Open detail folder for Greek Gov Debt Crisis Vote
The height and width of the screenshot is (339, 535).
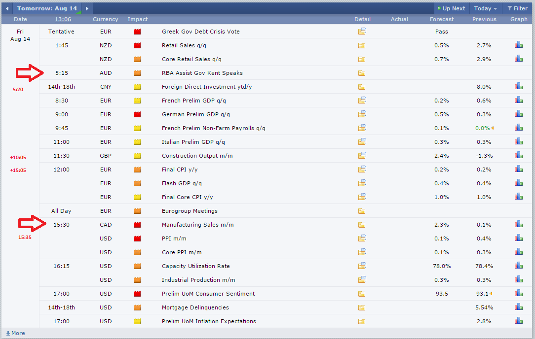pos(362,32)
